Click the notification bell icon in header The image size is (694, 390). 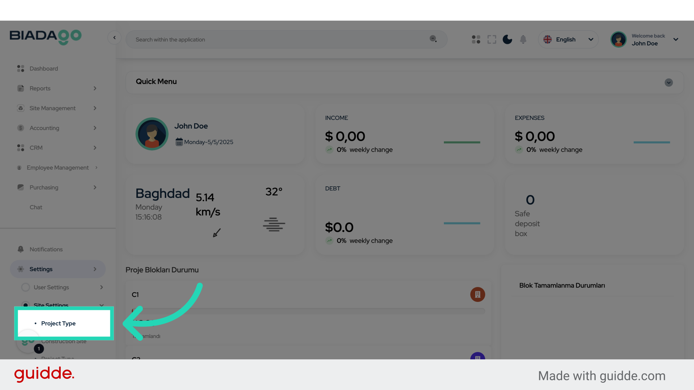(x=523, y=39)
